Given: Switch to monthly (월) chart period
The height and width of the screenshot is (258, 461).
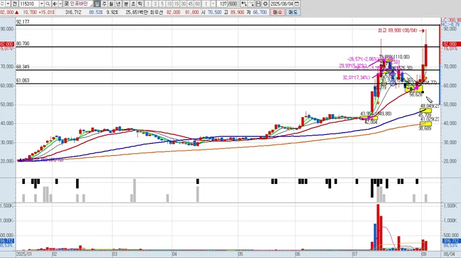Looking at the screenshot, I should (111, 4).
